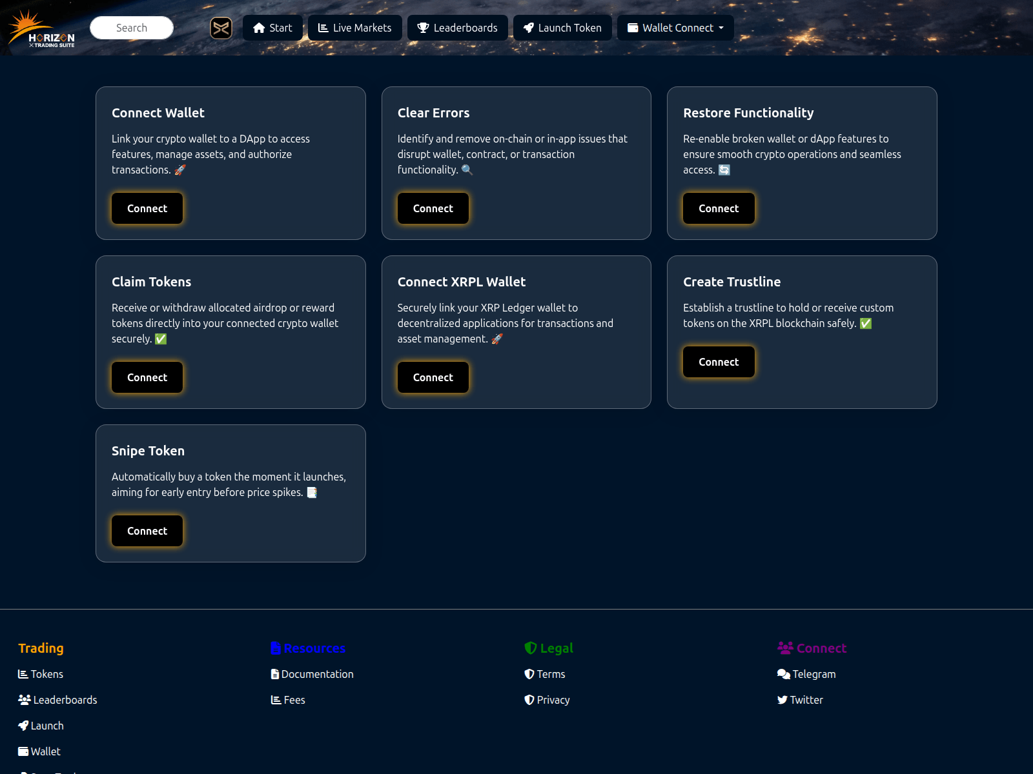Viewport: 1033px width, 774px height.
Task: Open Launch Token in the navbar
Action: tap(562, 28)
